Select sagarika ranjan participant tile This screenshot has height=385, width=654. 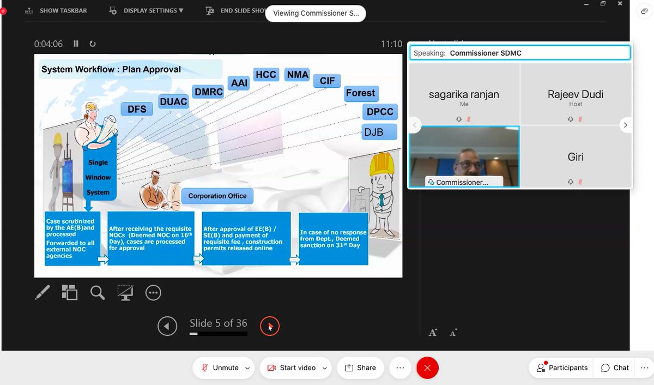[x=464, y=94]
